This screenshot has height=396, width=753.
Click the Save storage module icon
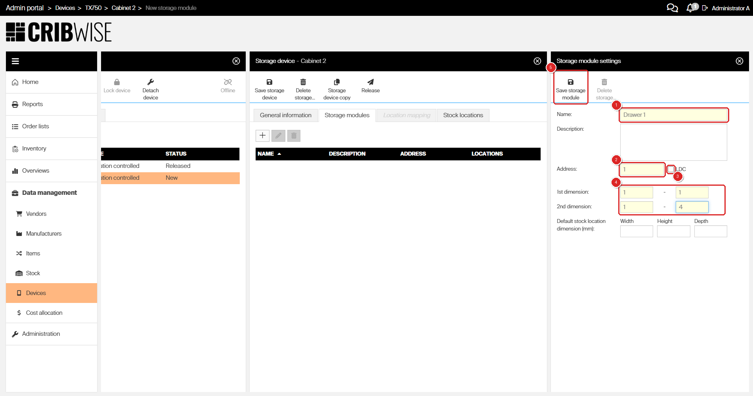pos(570,82)
